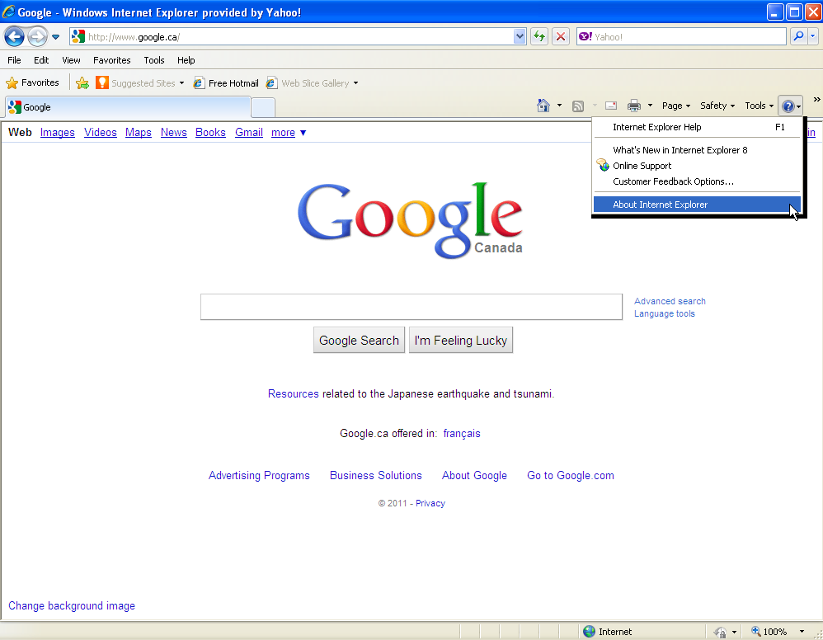
Task: Open the News link
Action: pos(174,132)
